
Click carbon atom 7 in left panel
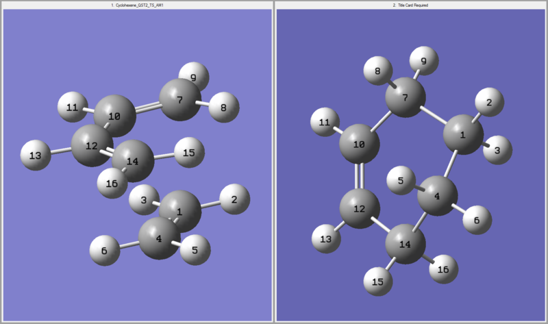pyautogui.click(x=180, y=100)
